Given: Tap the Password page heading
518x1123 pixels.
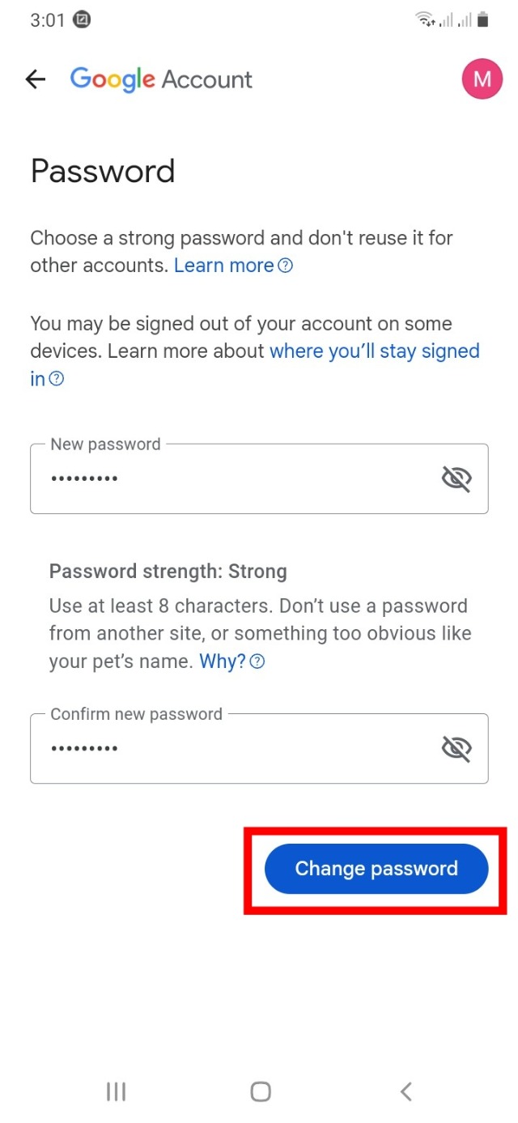Looking at the screenshot, I should pos(103,172).
